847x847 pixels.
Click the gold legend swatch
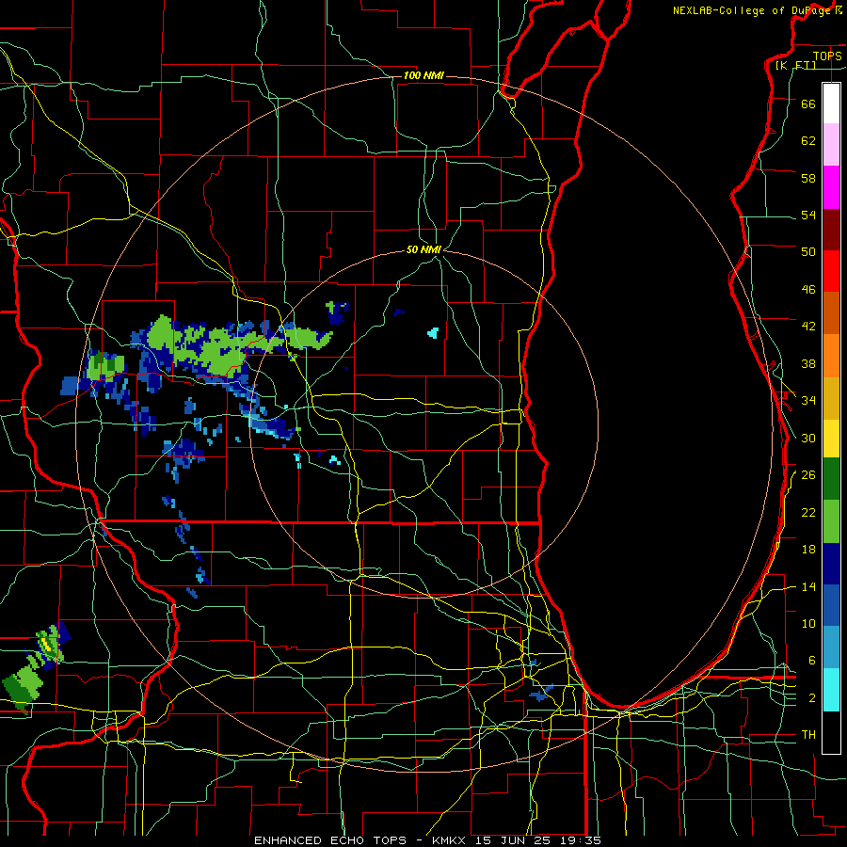click(831, 398)
